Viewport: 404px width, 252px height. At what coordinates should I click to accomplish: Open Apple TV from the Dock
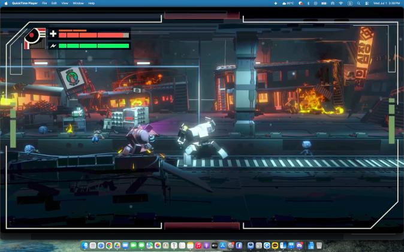(x=215, y=245)
